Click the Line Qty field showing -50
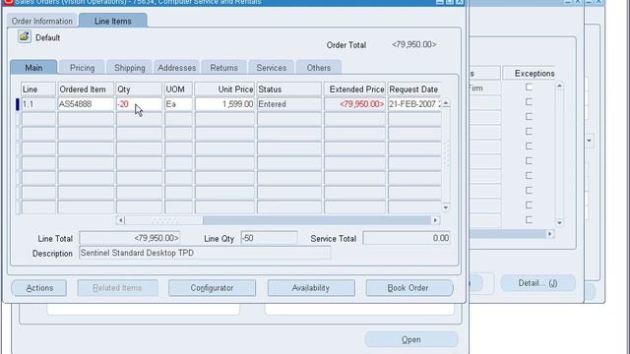 point(269,238)
